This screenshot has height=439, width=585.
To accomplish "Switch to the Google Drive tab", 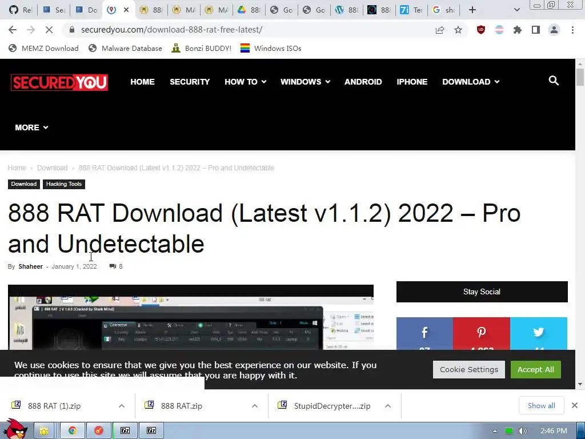I will (x=249, y=10).
